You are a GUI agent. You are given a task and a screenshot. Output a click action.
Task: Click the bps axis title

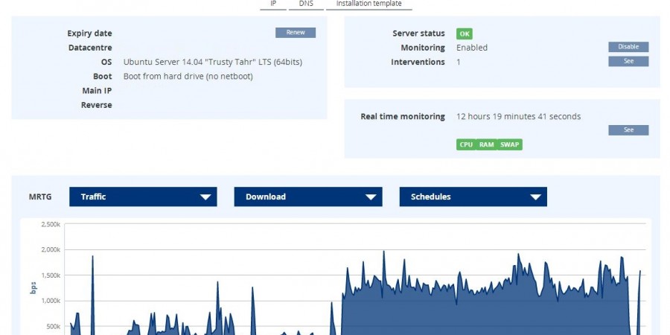(x=33, y=287)
